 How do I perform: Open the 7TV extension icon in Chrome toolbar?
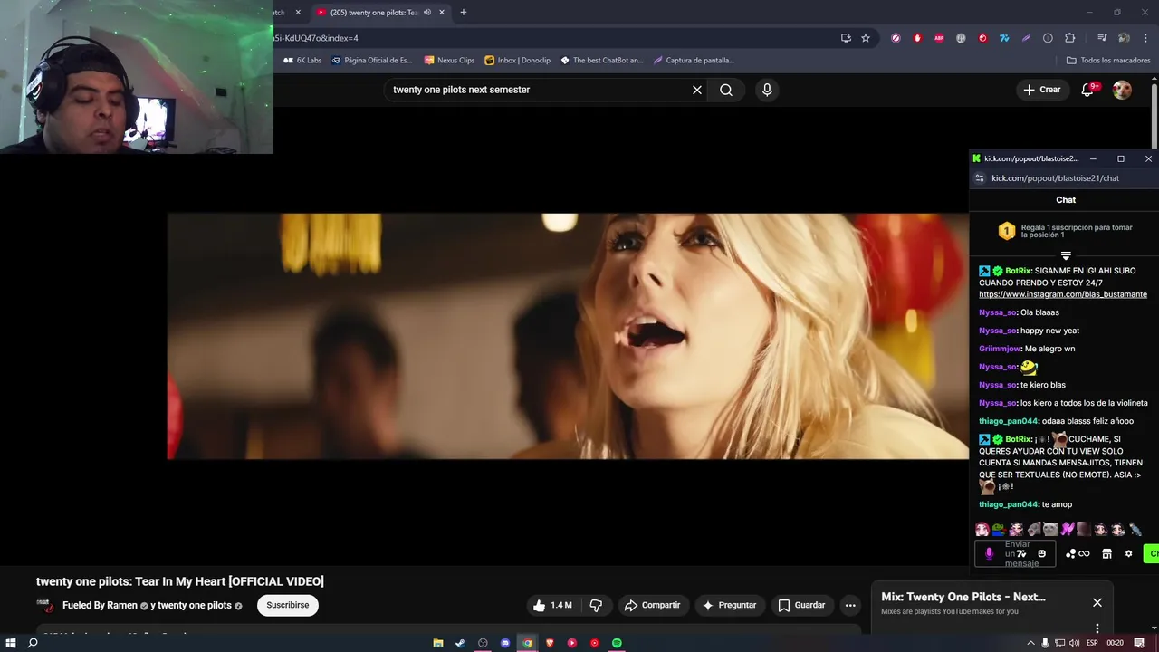[x=1004, y=38]
